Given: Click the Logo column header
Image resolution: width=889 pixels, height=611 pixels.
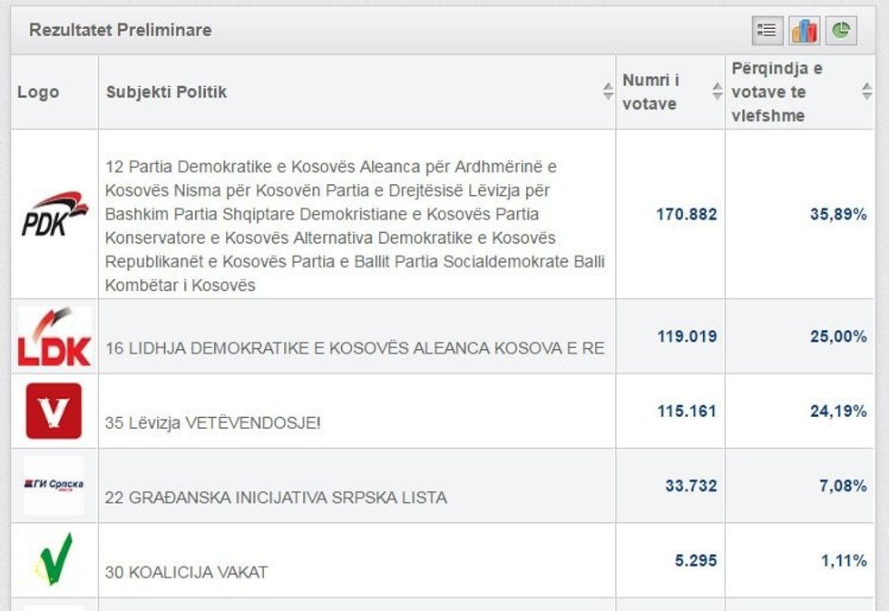Looking at the screenshot, I should coord(38,92).
